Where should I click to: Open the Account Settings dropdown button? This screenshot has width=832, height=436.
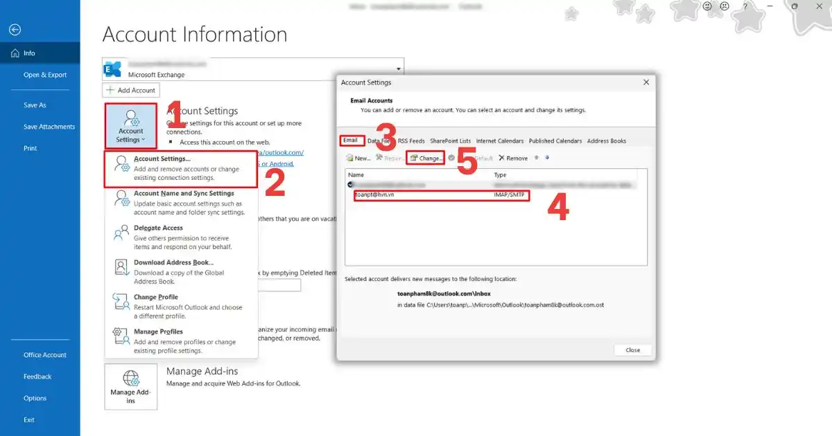click(130, 125)
